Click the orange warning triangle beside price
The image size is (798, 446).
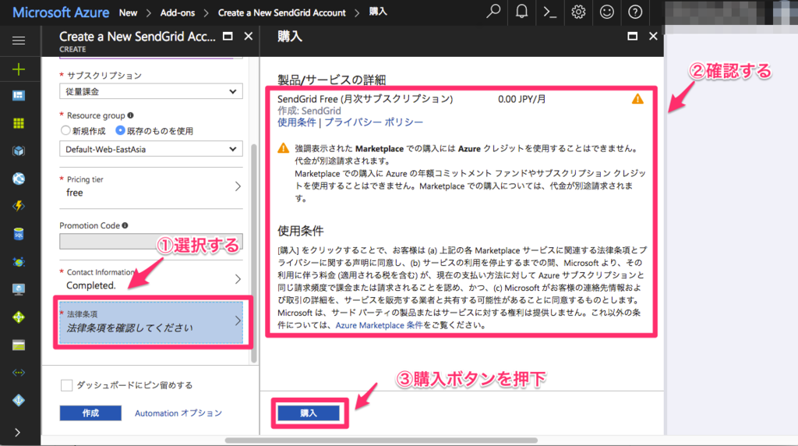coord(637,99)
